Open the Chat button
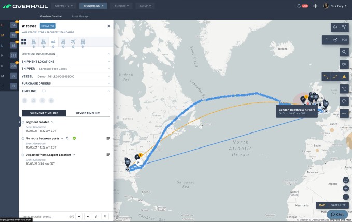The image size is (352, 222). coord(337,214)
